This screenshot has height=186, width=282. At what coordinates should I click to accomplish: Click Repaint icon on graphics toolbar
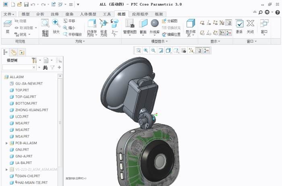pyautogui.click(x=161, y=50)
